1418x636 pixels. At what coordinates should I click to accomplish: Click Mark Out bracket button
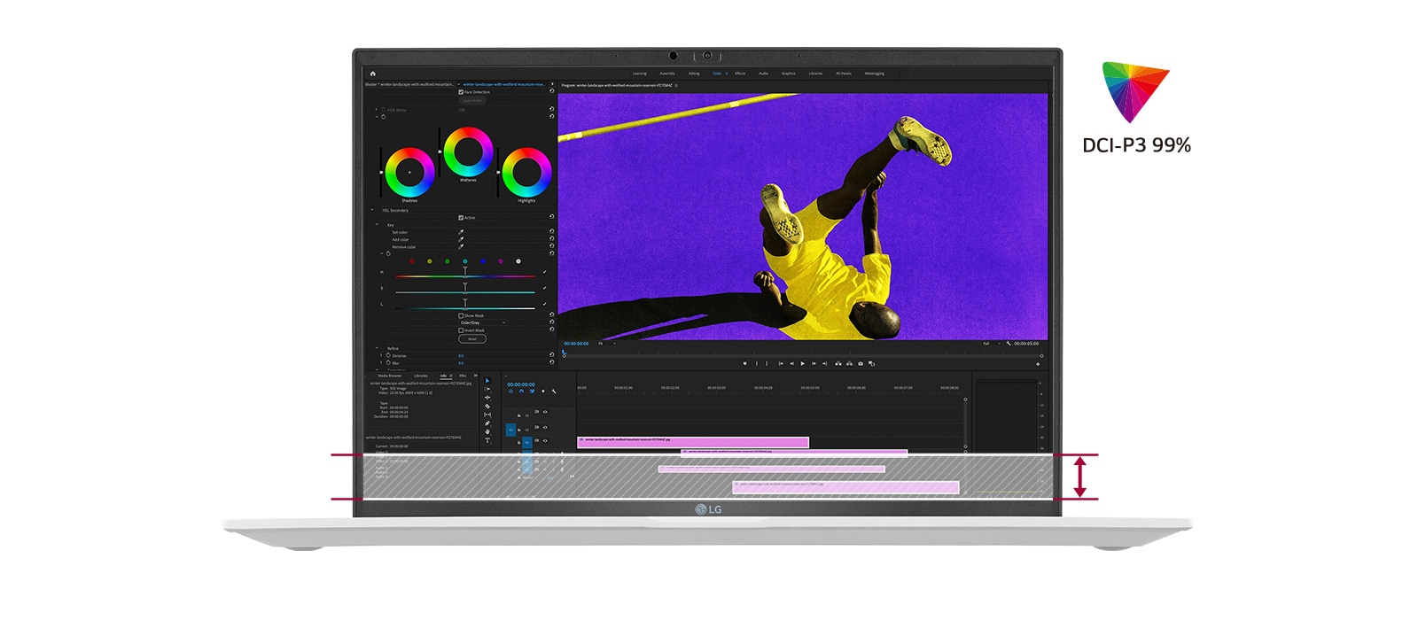pos(767,363)
